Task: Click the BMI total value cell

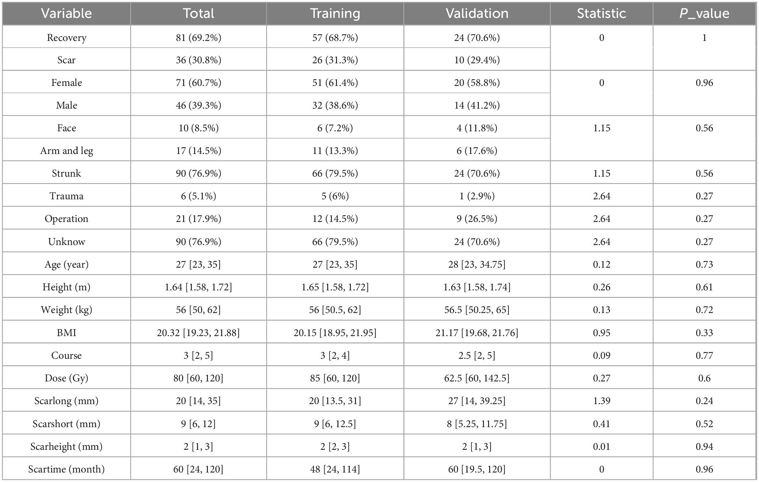Action: 199,333
